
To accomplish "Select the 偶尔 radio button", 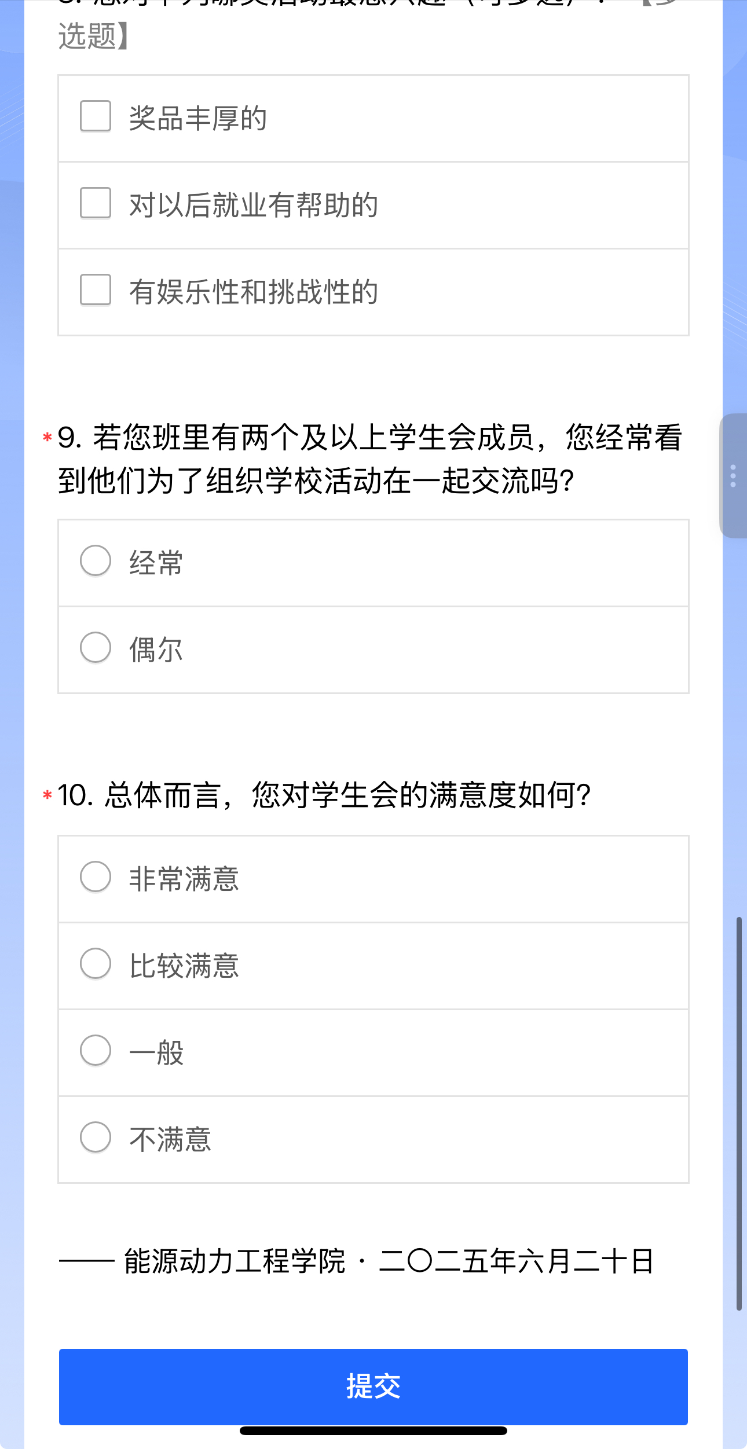I will pyautogui.click(x=96, y=648).
